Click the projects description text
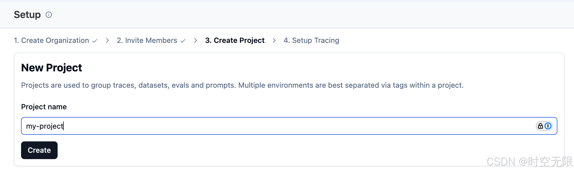574x171 pixels. (x=242, y=85)
